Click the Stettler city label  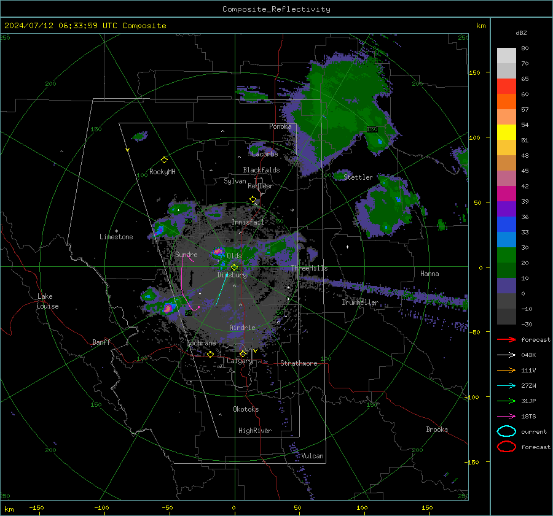point(358,177)
